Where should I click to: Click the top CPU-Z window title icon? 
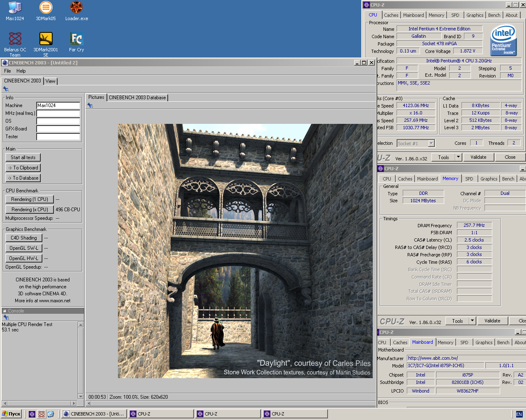367,5
